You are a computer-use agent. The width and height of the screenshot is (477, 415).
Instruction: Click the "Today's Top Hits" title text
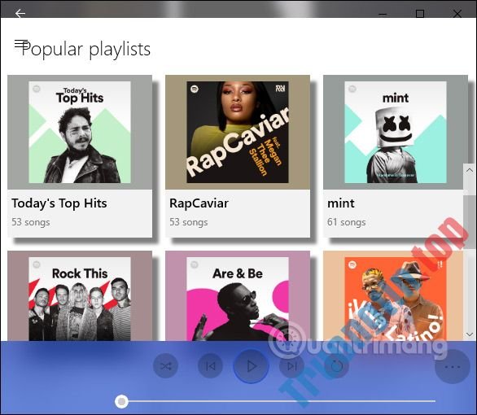click(59, 203)
